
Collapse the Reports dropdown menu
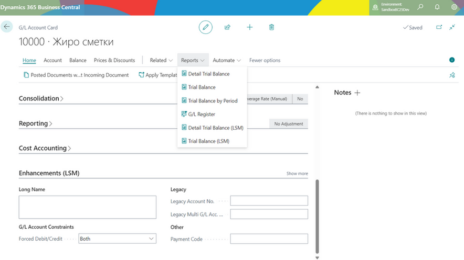tap(193, 60)
